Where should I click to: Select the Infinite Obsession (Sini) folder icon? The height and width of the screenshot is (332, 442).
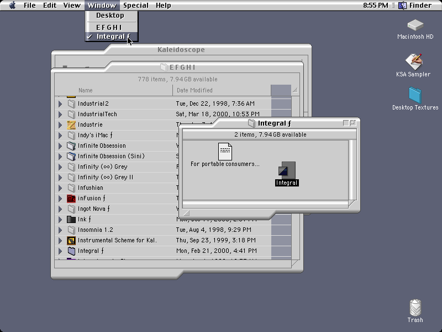pos(71,157)
